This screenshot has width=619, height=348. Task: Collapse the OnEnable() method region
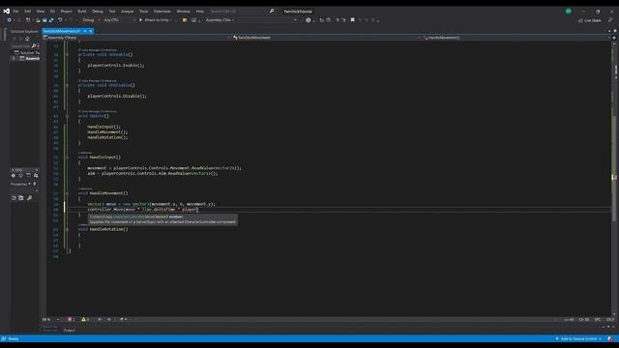[x=67, y=54]
